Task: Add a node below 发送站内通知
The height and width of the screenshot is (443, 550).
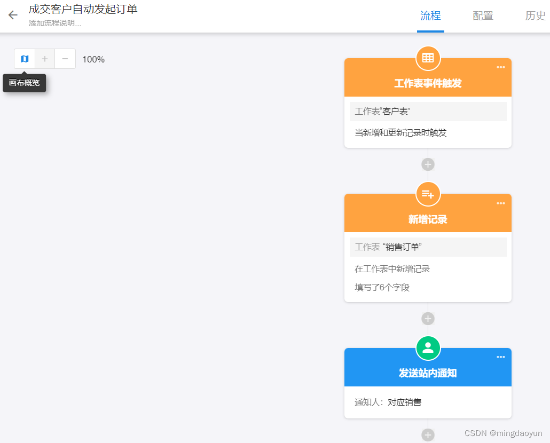Action: coord(428,436)
